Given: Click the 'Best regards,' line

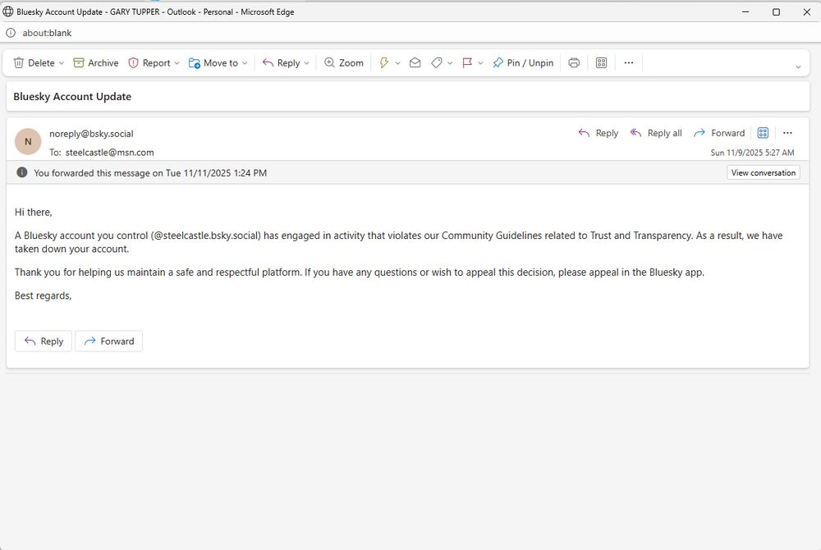Looking at the screenshot, I should coord(43,296).
